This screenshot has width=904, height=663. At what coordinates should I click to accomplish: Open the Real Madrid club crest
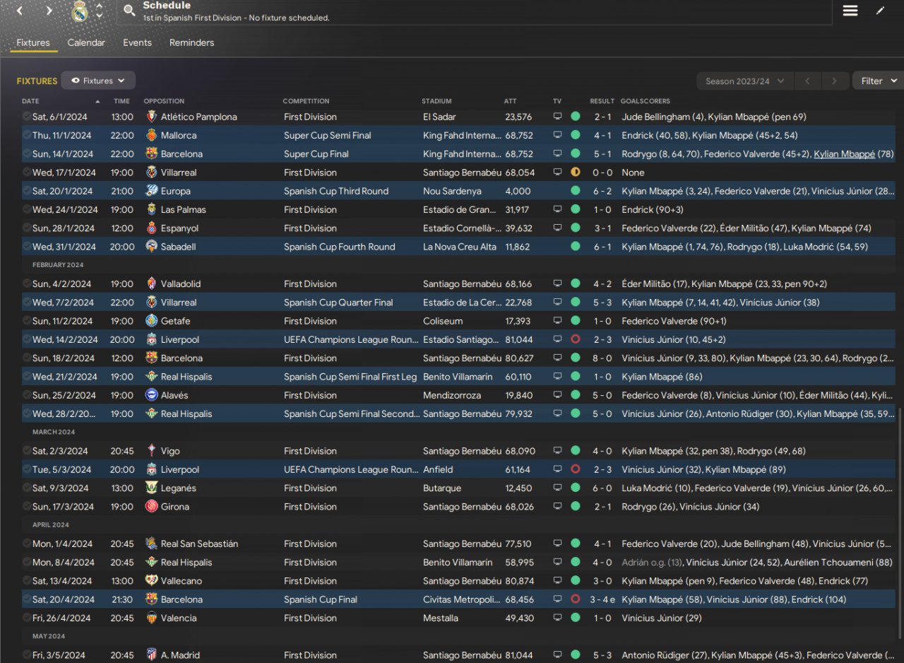tap(80, 11)
